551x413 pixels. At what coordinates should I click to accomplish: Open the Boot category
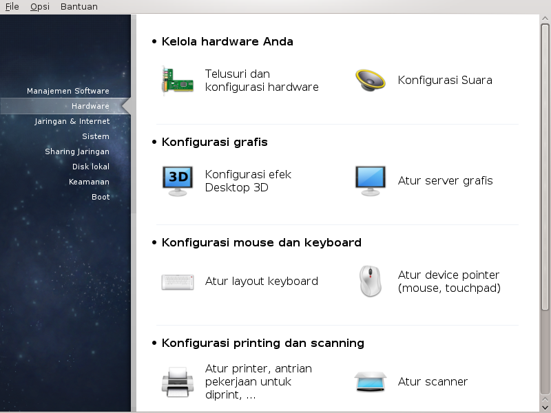(101, 197)
